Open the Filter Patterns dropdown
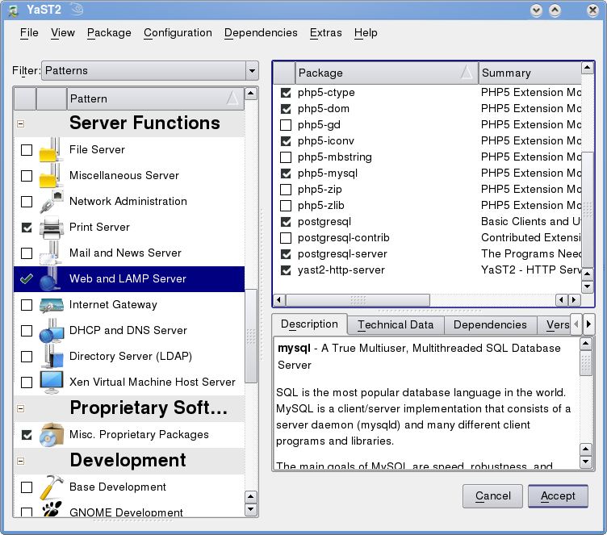The width and height of the screenshot is (607, 535). click(x=252, y=71)
